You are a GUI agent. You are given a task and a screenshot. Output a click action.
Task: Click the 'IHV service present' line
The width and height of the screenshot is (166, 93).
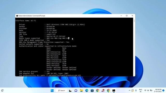34,72
